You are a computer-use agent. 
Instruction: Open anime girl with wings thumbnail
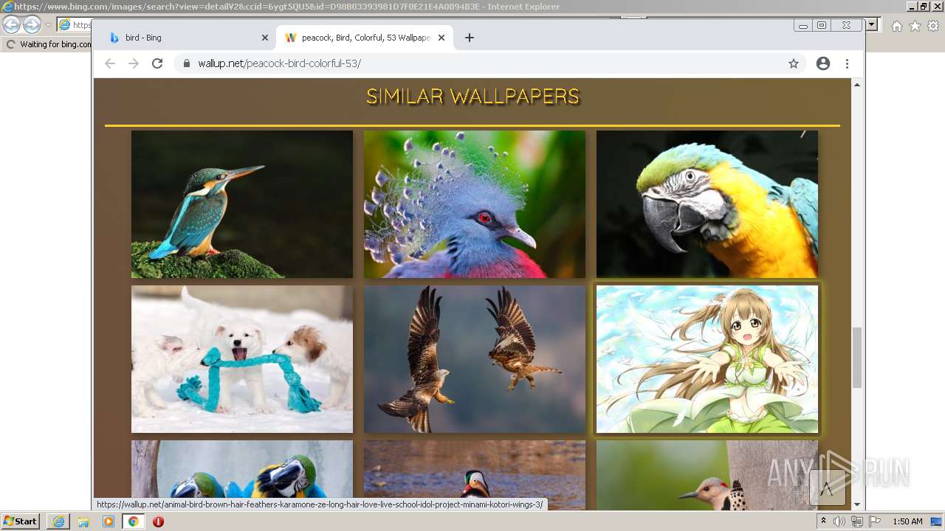point(707,359)
